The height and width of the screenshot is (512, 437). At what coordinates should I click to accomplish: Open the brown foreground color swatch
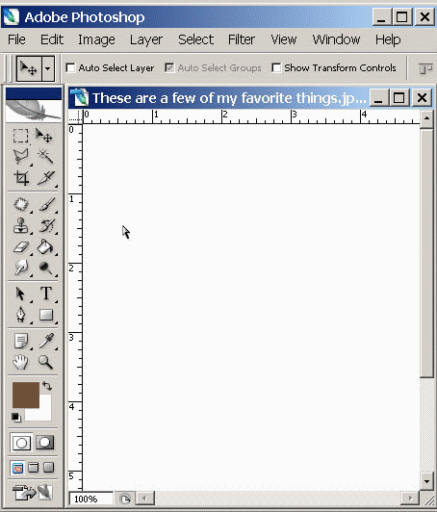pyautogui.click(x=26, y=396)
